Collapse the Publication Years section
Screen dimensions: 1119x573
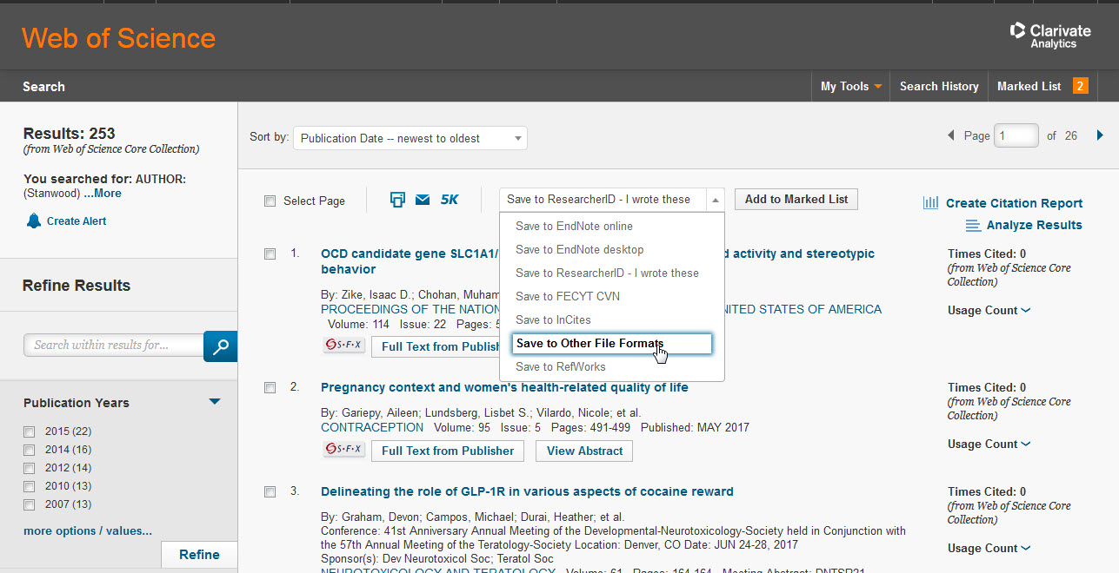(215, 402)
